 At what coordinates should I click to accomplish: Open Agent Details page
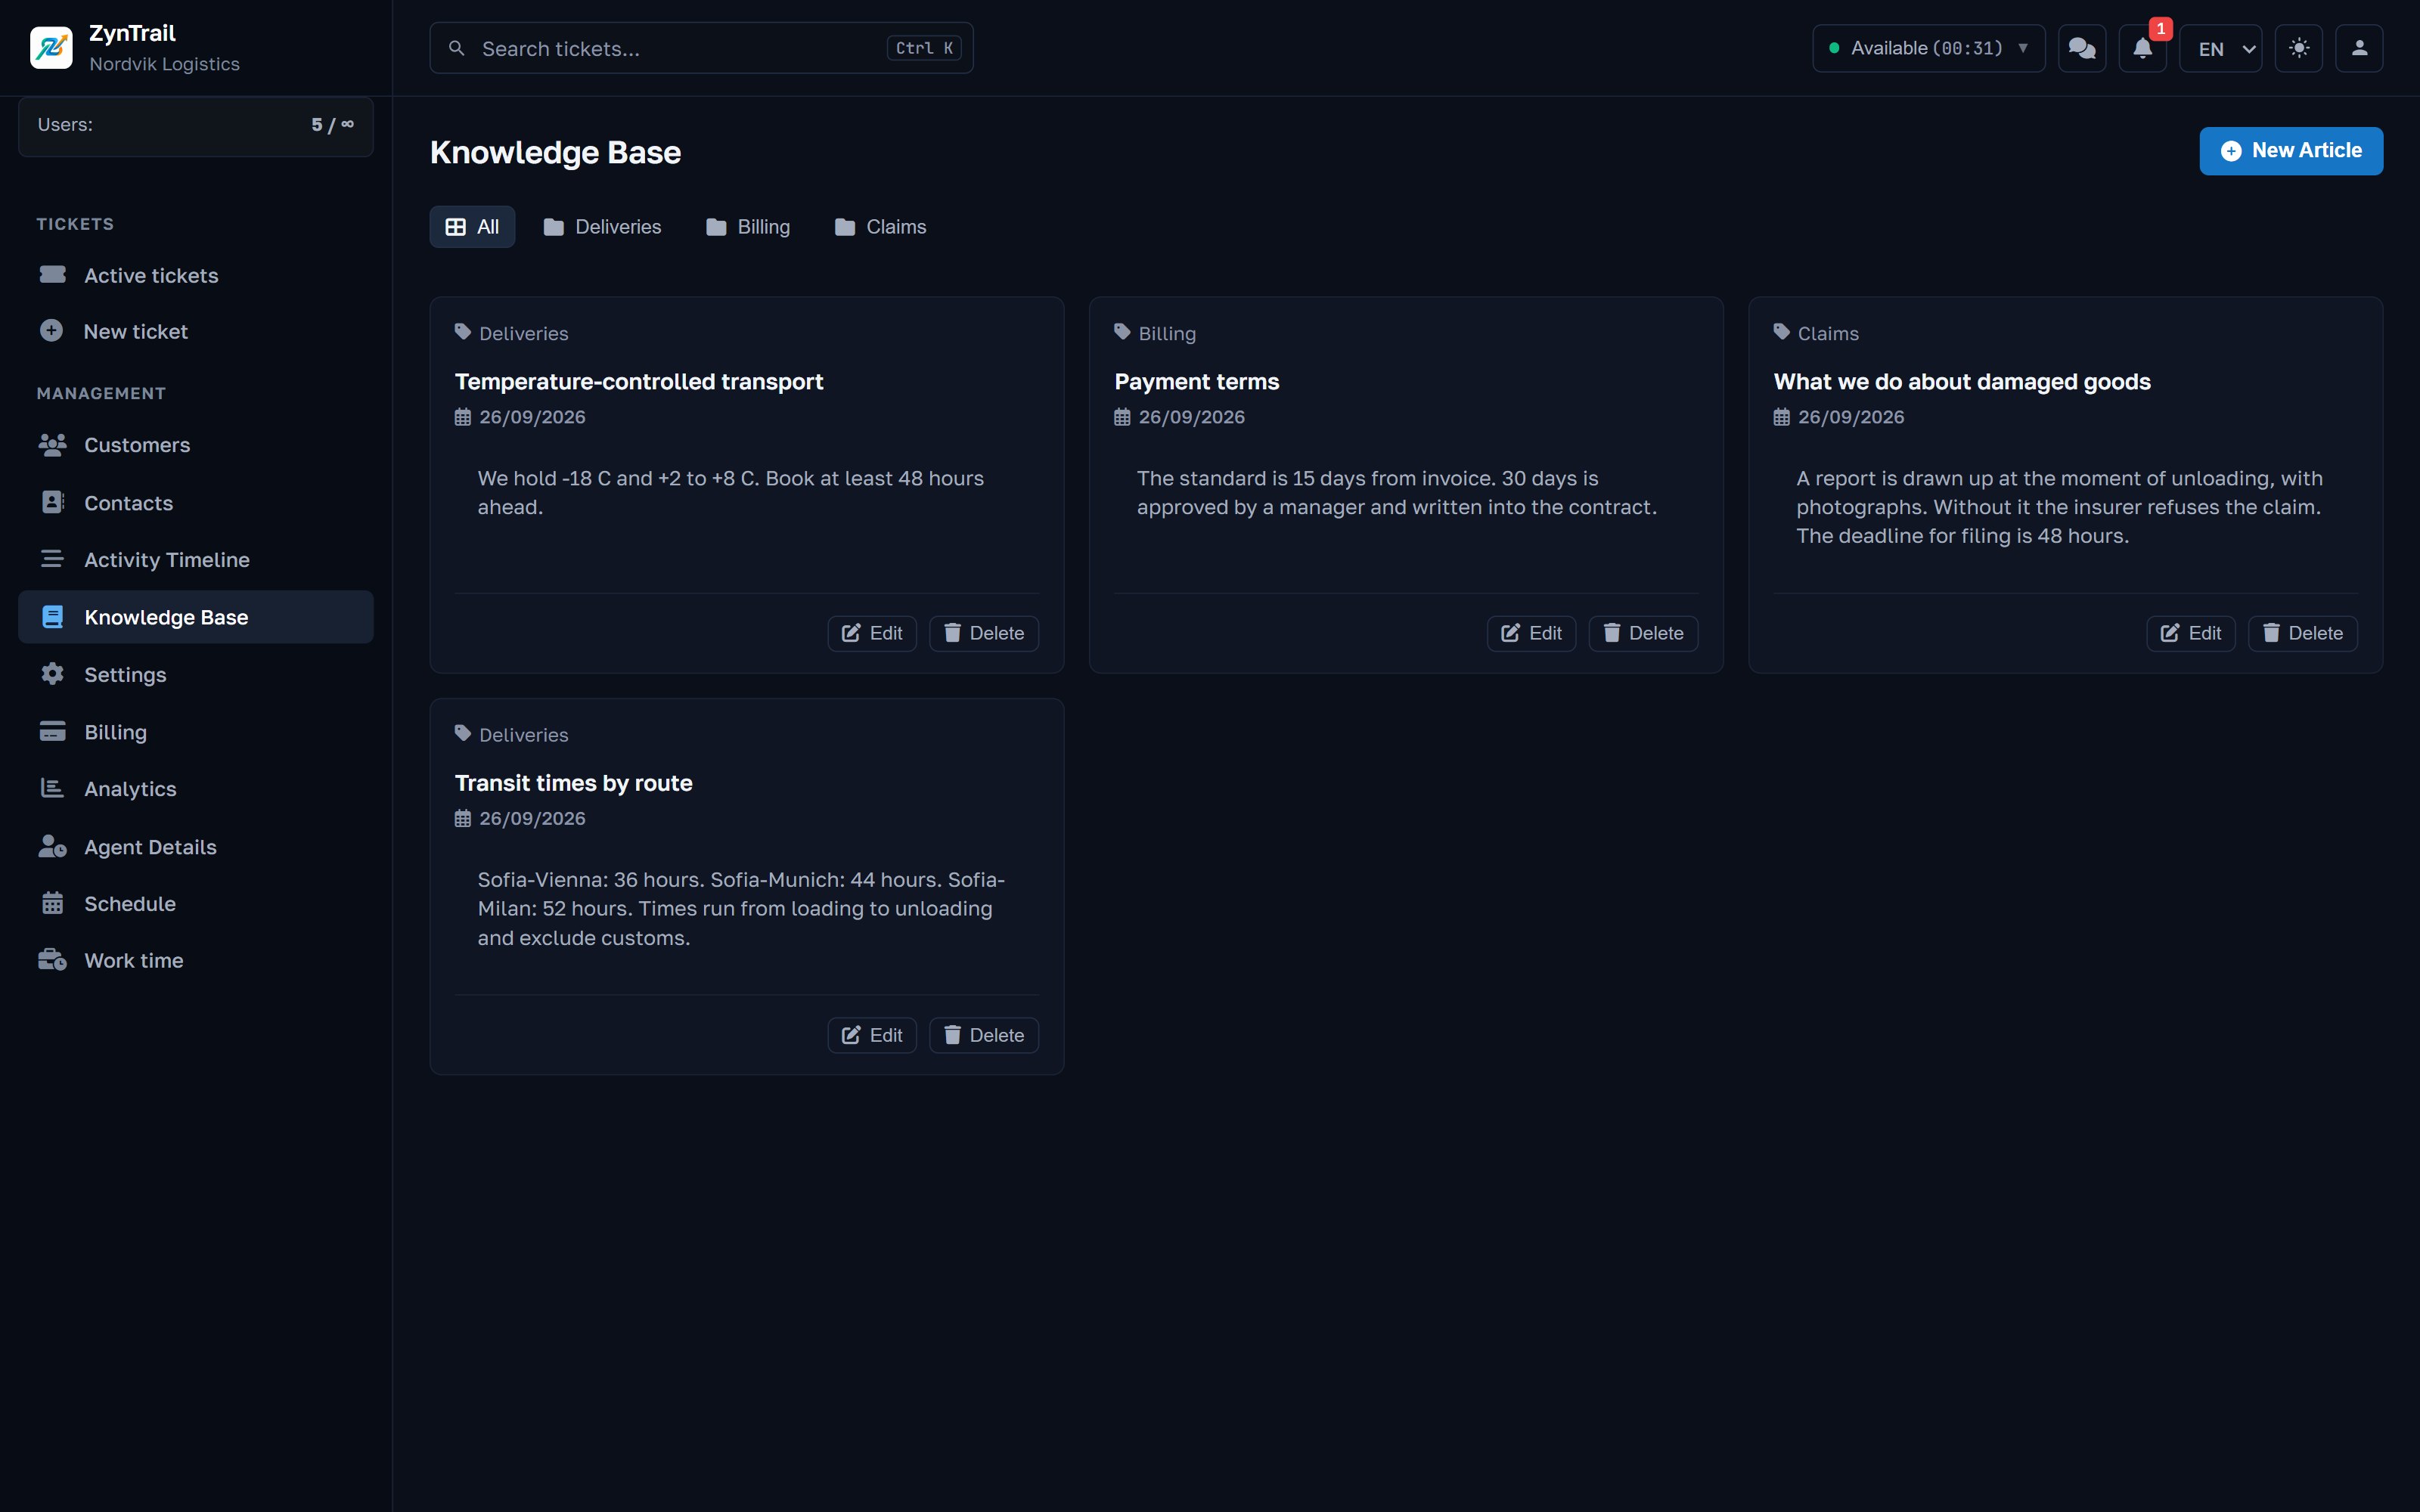coord(196,847)
